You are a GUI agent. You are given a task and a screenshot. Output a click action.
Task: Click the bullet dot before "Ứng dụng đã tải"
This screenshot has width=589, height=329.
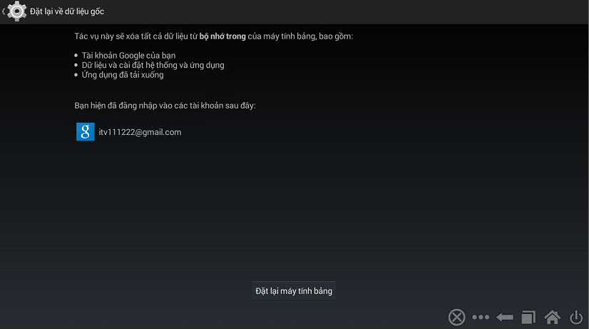coord(76,75)
